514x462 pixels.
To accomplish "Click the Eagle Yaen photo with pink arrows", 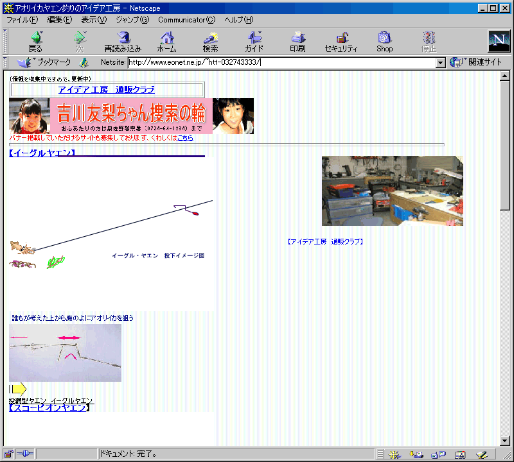I will (x=66, y=353).
